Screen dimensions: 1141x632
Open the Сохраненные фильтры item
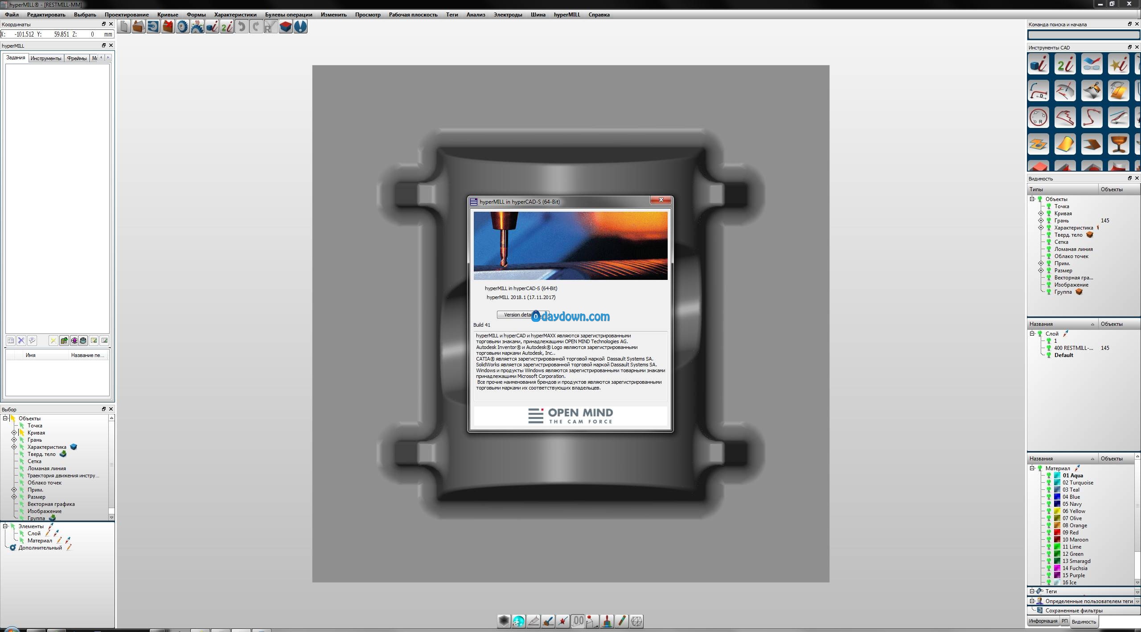tap(1074, 611)
